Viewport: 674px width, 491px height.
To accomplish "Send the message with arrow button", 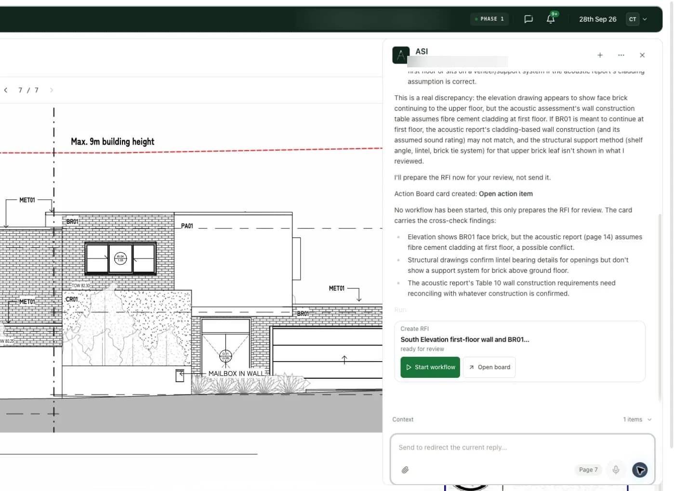I will [640, 470].
